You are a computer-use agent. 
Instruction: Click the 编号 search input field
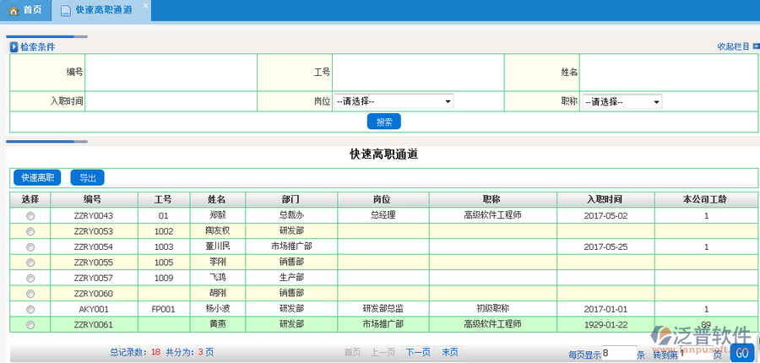[x=171, y=73]
